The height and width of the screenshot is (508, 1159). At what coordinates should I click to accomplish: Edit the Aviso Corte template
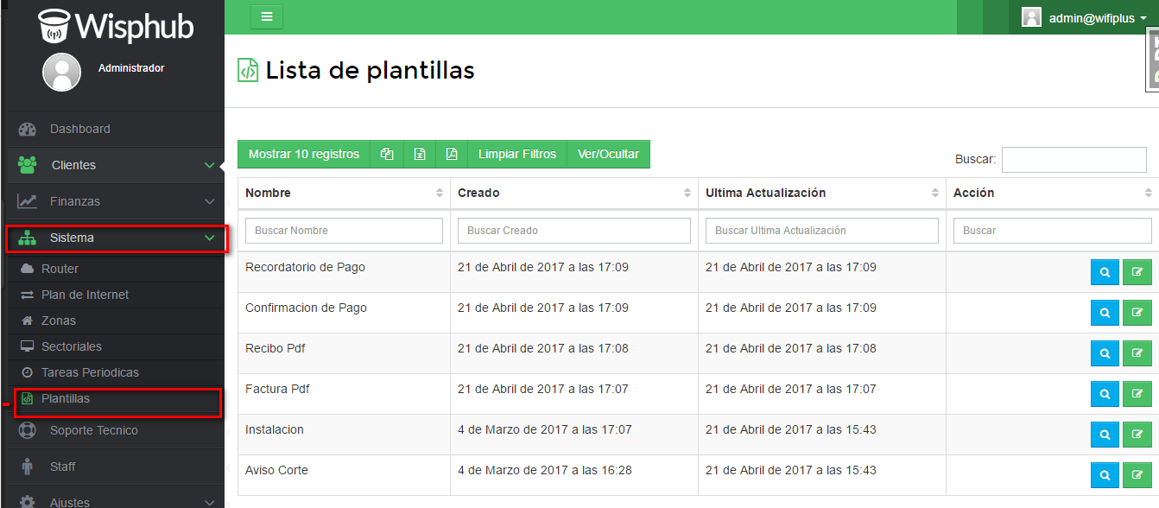pyautogui.click(x=1137, y=475)
